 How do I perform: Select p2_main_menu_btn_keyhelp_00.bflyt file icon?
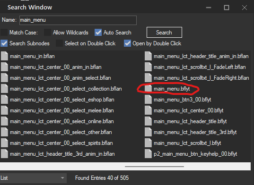(148, 154)
